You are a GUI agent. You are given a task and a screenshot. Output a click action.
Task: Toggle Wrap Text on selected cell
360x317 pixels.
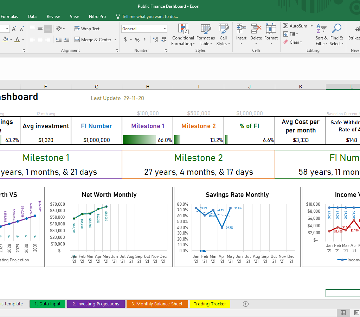(87, 29)
